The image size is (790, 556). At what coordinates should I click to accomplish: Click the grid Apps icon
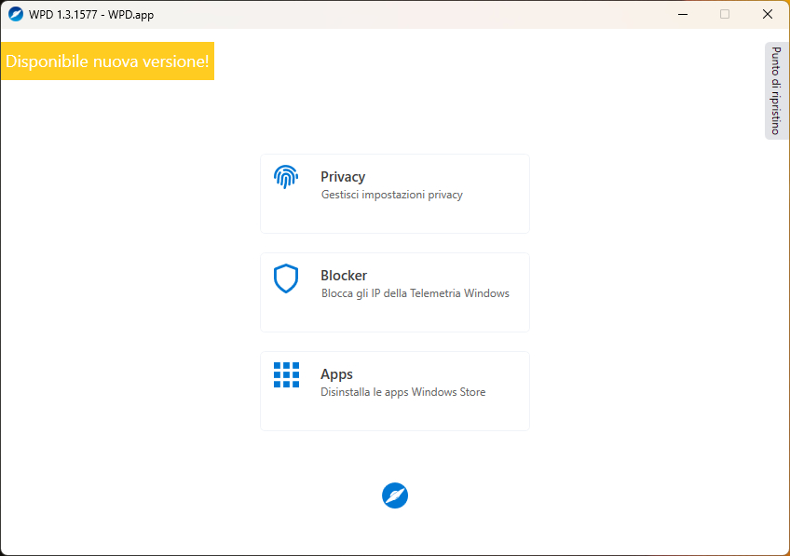tap(286, 374)
